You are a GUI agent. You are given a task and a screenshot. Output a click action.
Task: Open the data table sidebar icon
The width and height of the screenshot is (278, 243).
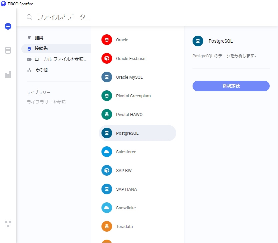[8, 50]
